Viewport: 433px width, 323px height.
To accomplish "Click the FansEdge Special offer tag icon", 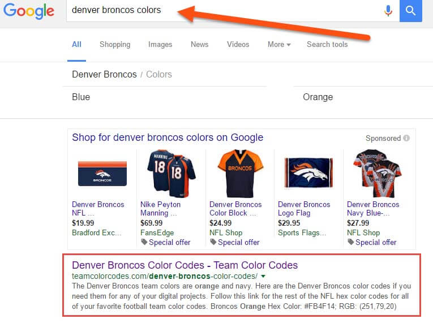I will pos(144,242).
